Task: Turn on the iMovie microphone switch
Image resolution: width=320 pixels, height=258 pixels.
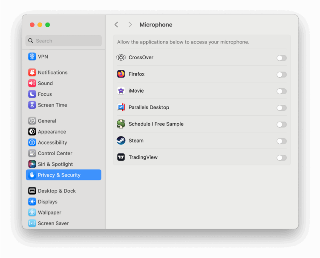Action: (x=282, y=91)
